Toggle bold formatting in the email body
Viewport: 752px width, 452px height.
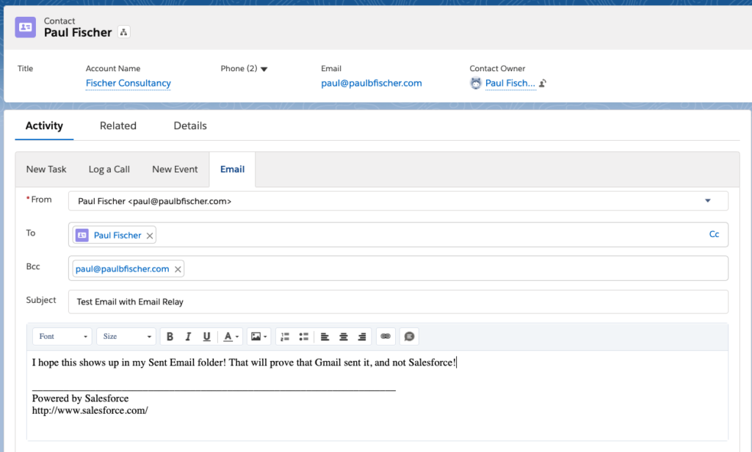[x=170, y=336]
